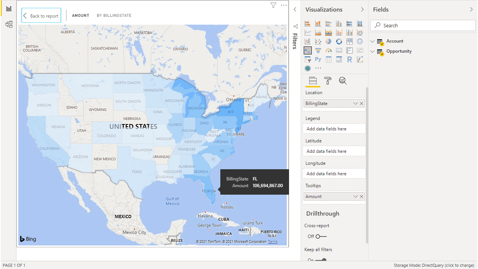
Task: Toggle Keep all filters switch
Action: click(321, 260)
